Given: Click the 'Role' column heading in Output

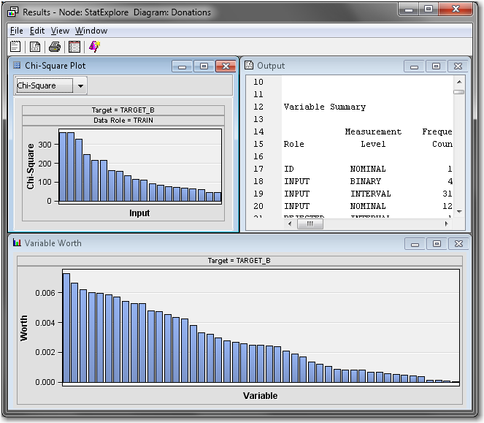Looking at the screenshot, I should pyautogui.click(x=294, y=145).
